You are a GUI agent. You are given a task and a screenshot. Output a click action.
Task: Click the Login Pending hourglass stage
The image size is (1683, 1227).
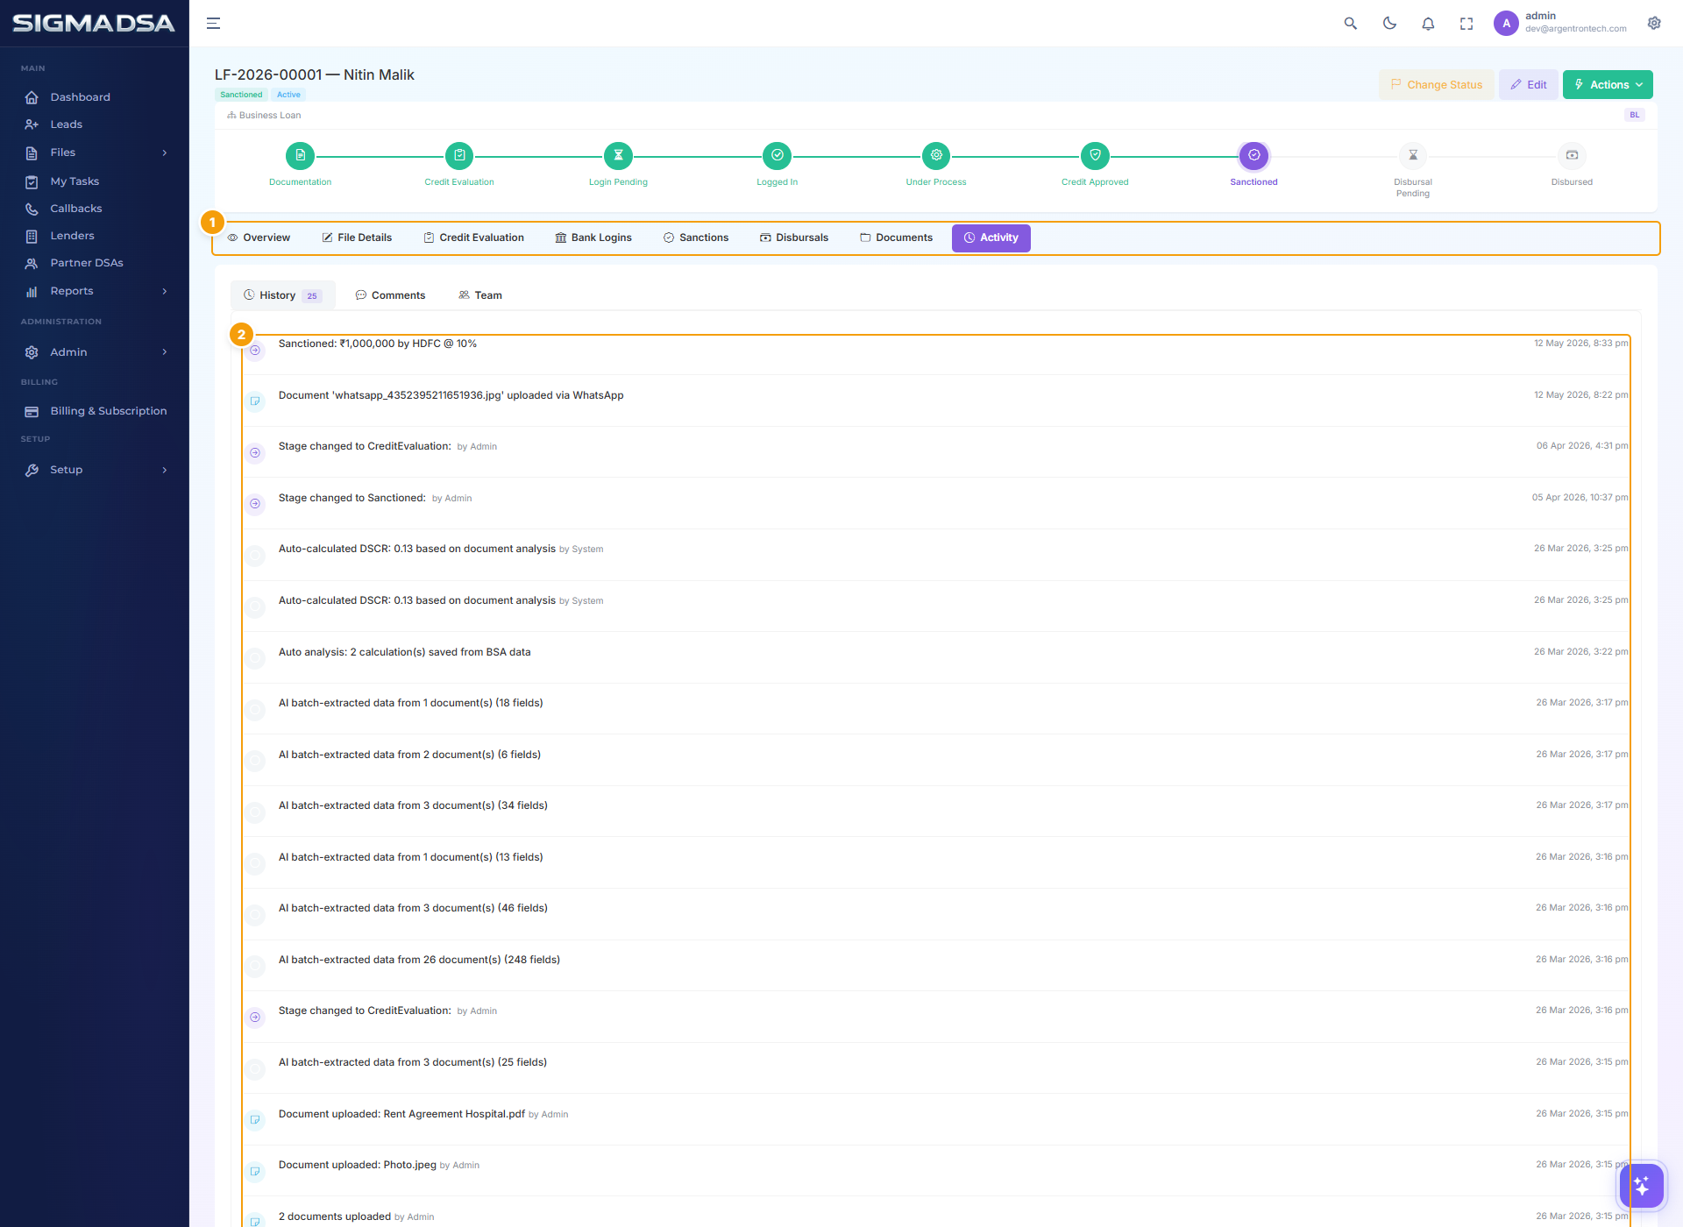(x=618, y=155)
